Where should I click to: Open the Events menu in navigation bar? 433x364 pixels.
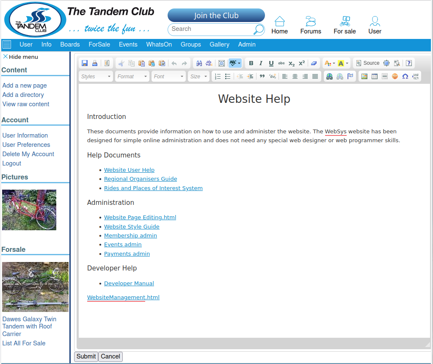coord(128,44)
